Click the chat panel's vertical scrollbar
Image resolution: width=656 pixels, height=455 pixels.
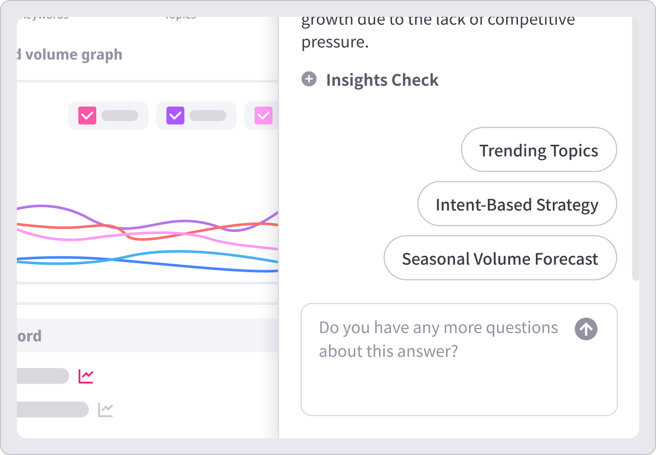[636, 149]
